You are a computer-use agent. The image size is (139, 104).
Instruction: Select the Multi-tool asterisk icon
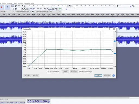click(x=16, y=9)
